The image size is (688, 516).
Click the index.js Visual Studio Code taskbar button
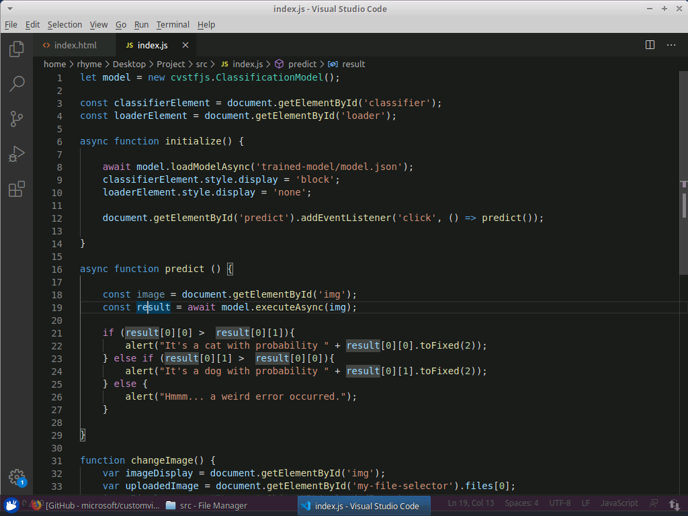pos(363,506)
